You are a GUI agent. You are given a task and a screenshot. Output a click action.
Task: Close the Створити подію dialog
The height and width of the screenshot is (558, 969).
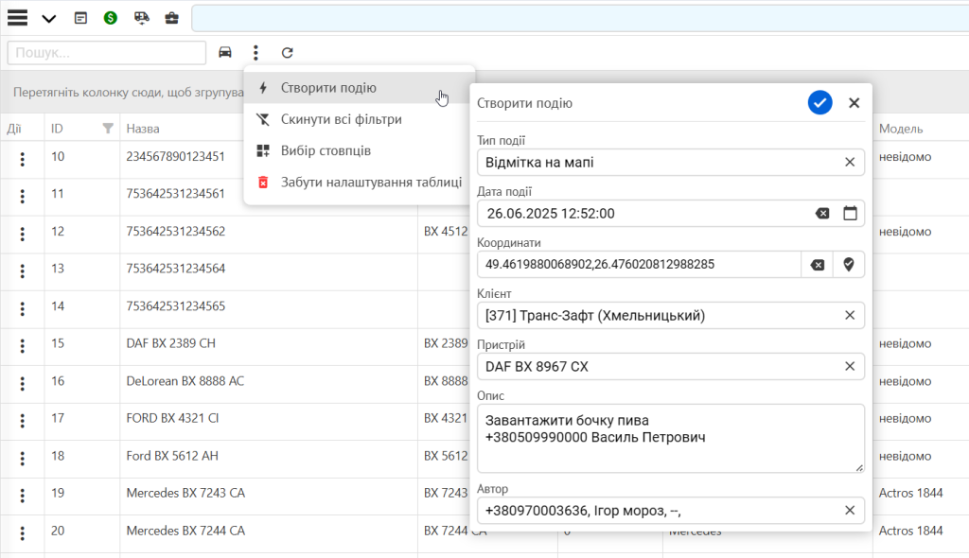point(854,103)
